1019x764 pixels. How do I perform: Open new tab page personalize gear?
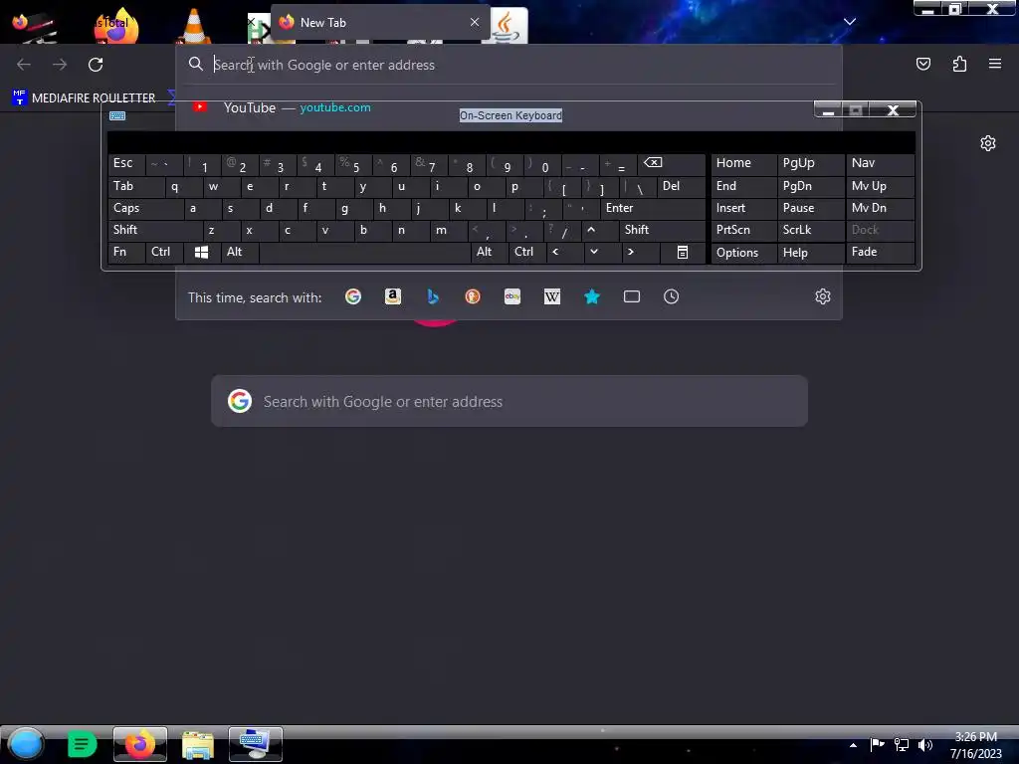click(988, 143)
